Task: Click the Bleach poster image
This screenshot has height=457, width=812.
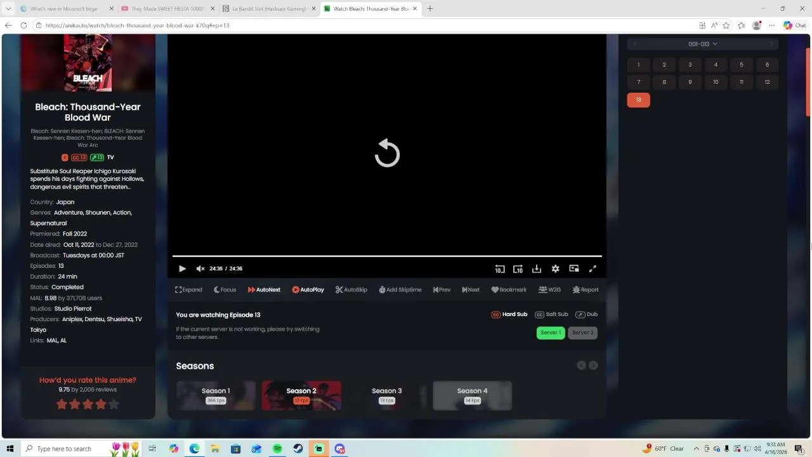Action: pos(88,63)
